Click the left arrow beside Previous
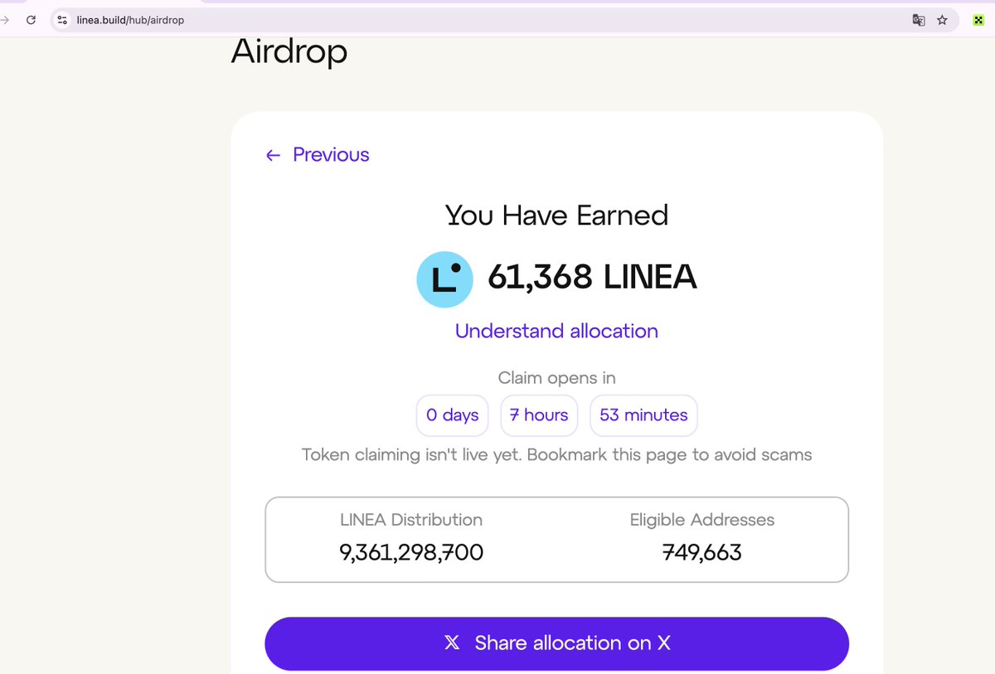 (x=273, y=155)
